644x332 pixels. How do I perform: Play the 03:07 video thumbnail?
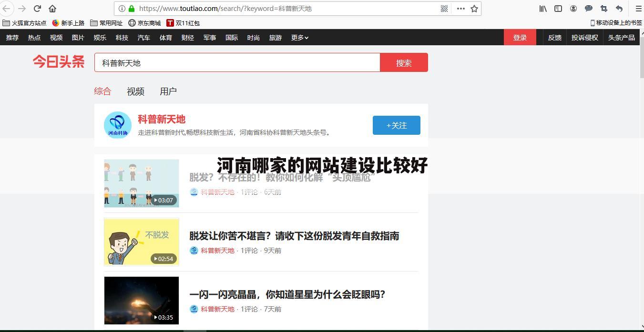coord(142,183)
